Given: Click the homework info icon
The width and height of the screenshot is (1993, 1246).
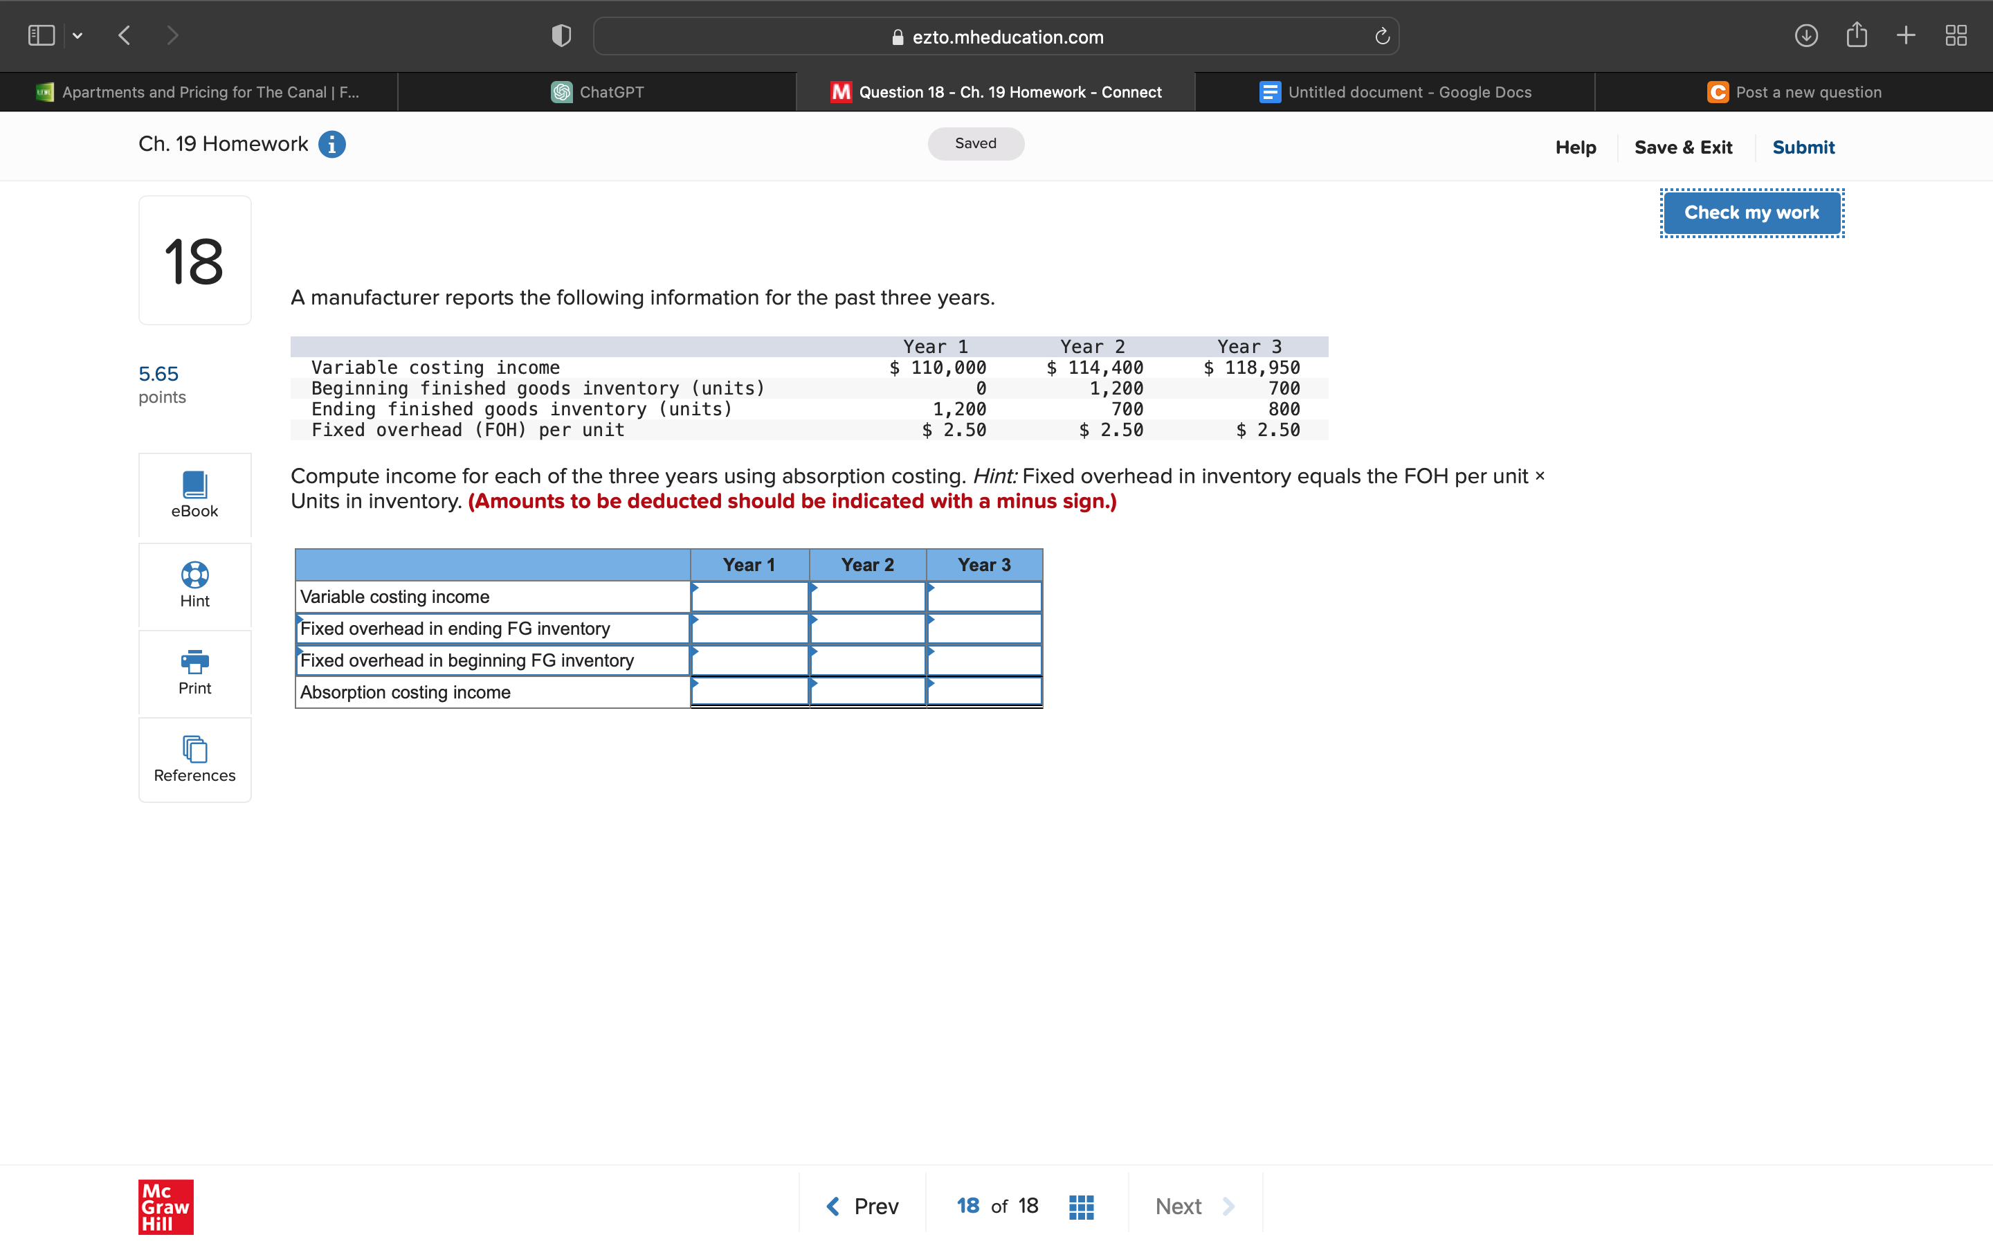Looking at the screenshot, I should pos(331,144).
